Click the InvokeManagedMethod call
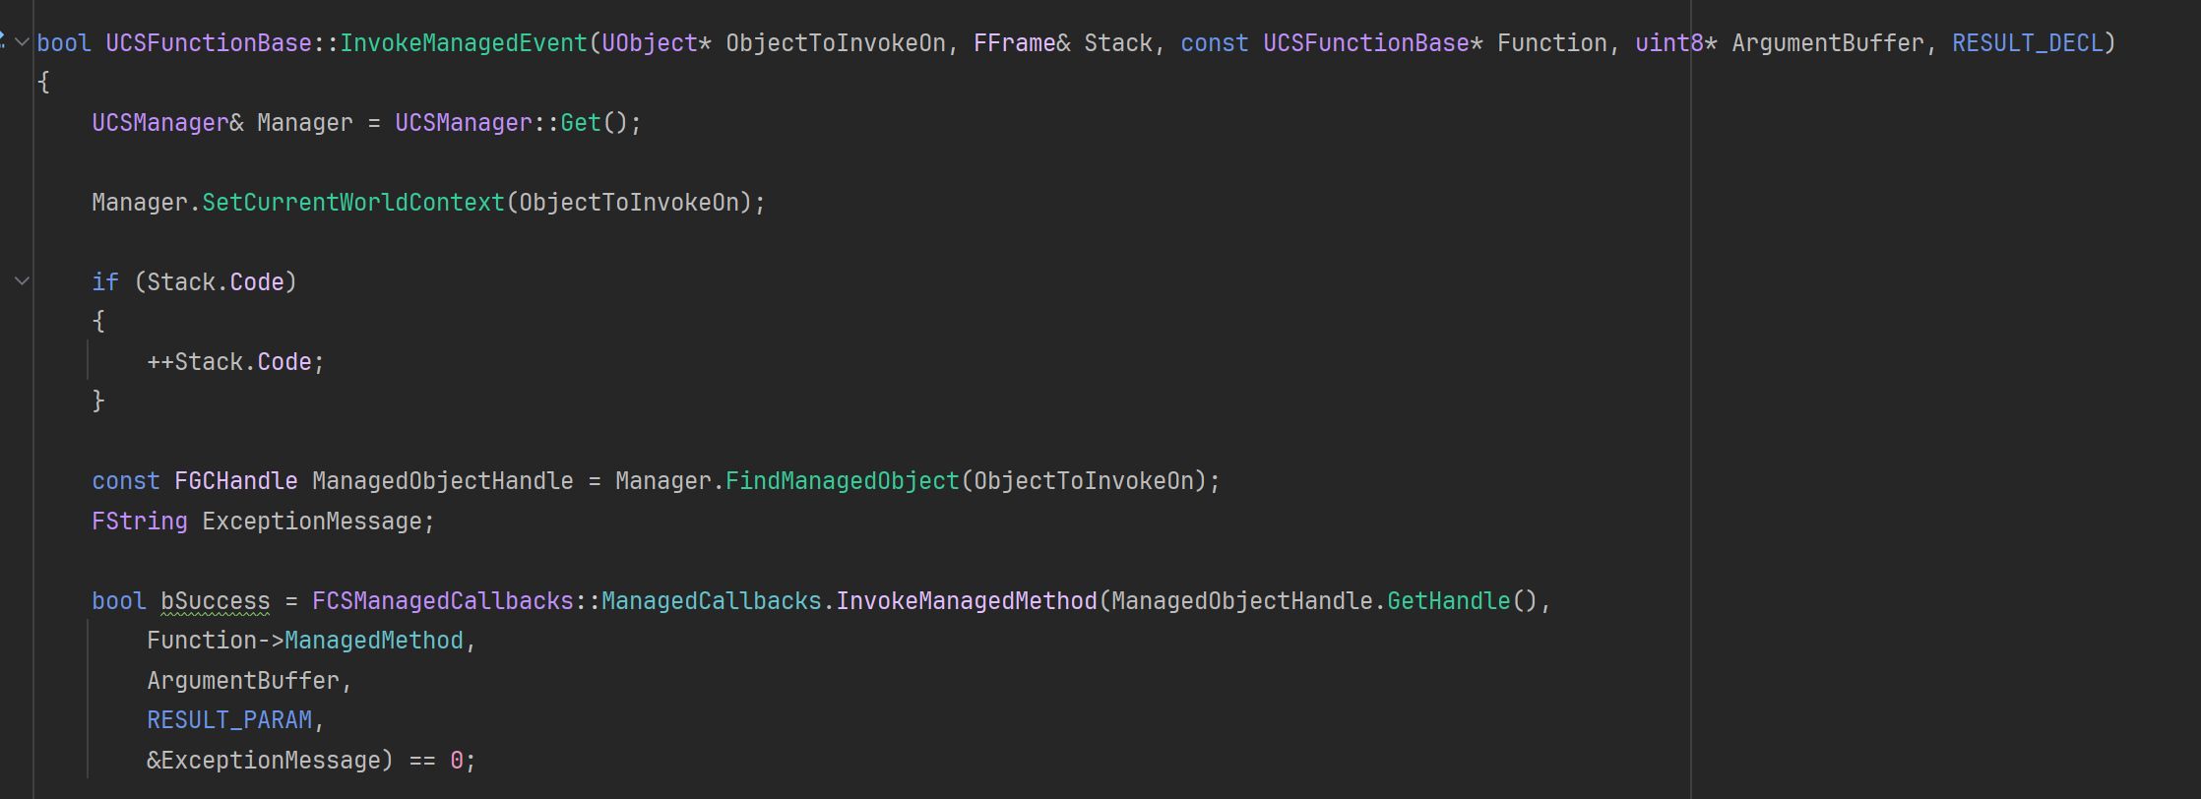This screenshot has width=2201, height=799. coord(966,601)
